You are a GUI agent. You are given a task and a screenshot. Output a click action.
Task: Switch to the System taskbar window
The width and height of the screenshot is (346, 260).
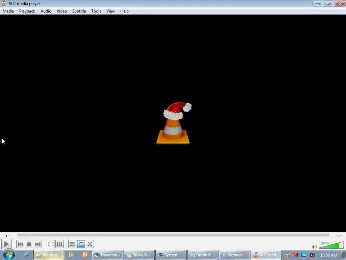pyautogui.click(x=171, y=255)
